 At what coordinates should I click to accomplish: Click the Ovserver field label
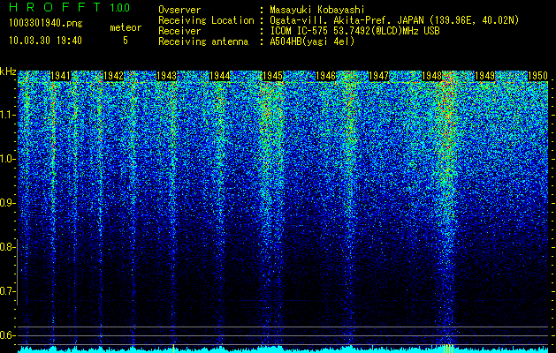click(x=179, y=10)
